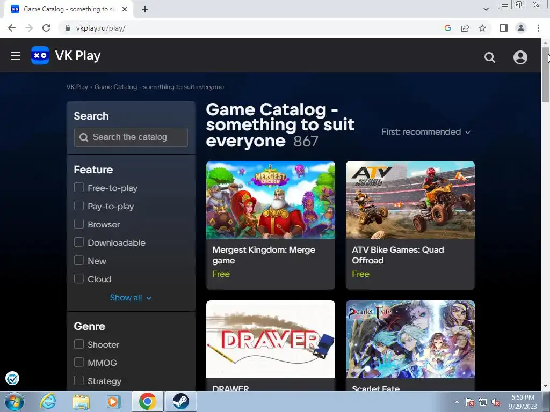Click the Mergest Kingdom thumbnail image

tap(271, 200)
